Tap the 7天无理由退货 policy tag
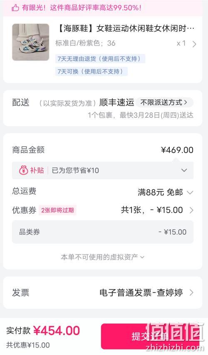Screen dimensions: 208x355 100,59
